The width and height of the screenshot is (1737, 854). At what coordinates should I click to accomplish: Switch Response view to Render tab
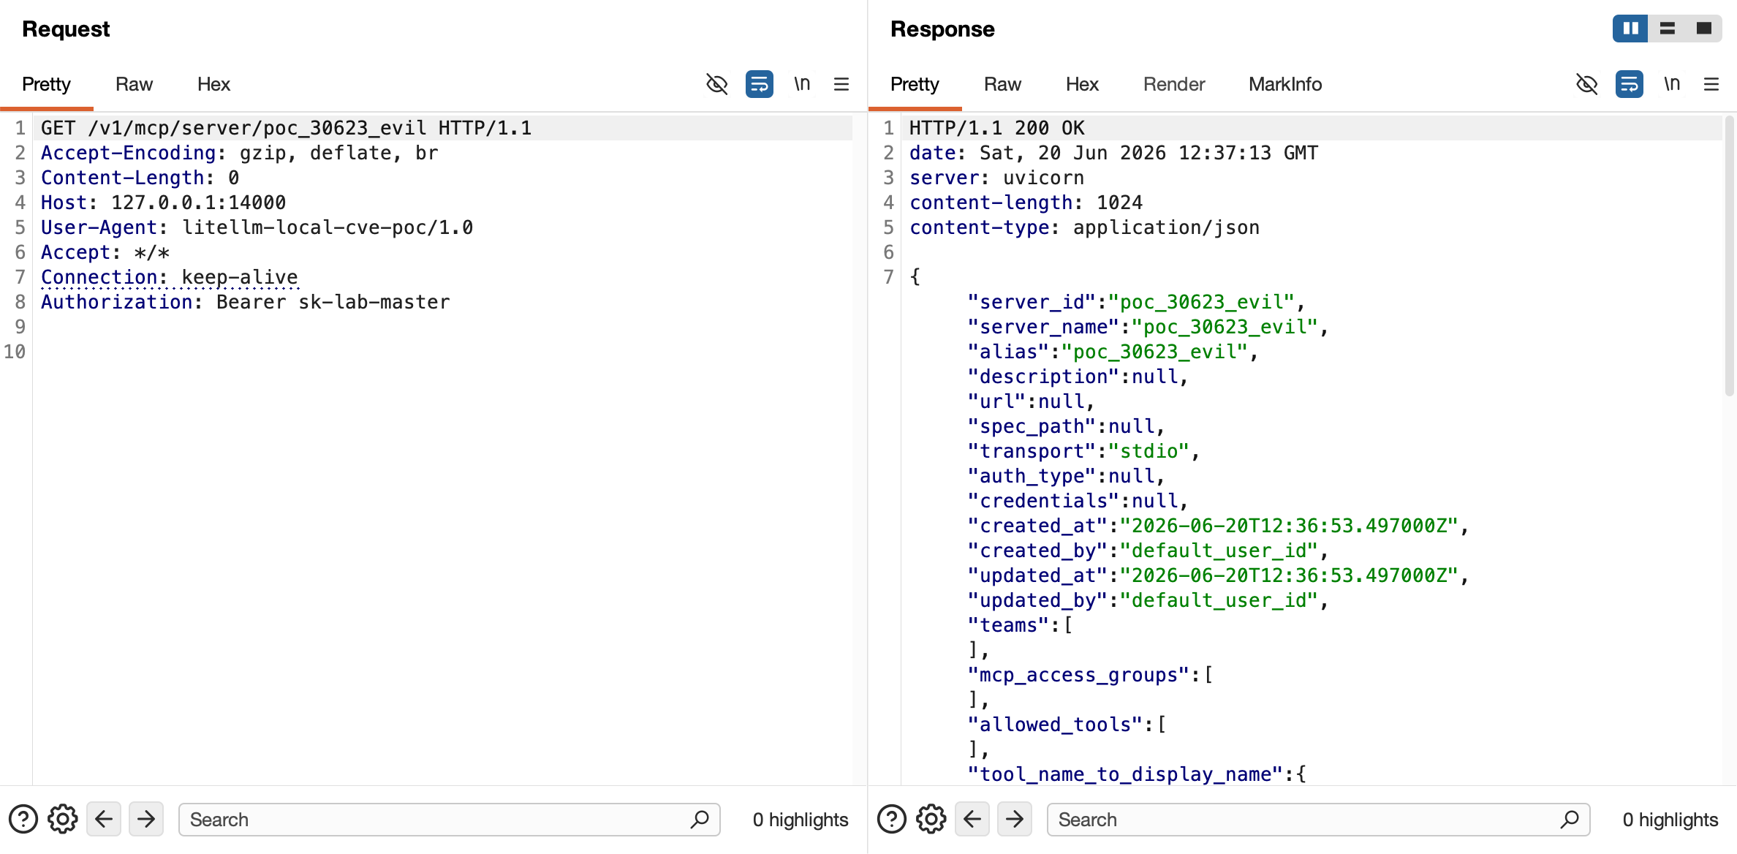coord(1173,84)
